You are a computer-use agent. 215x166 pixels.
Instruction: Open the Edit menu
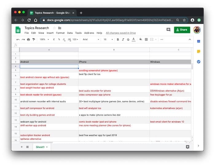tap(33, 33)
